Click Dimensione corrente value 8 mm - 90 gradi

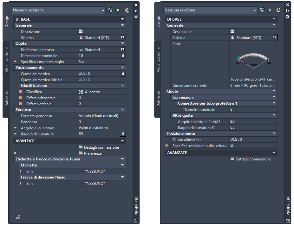point(253,85)
